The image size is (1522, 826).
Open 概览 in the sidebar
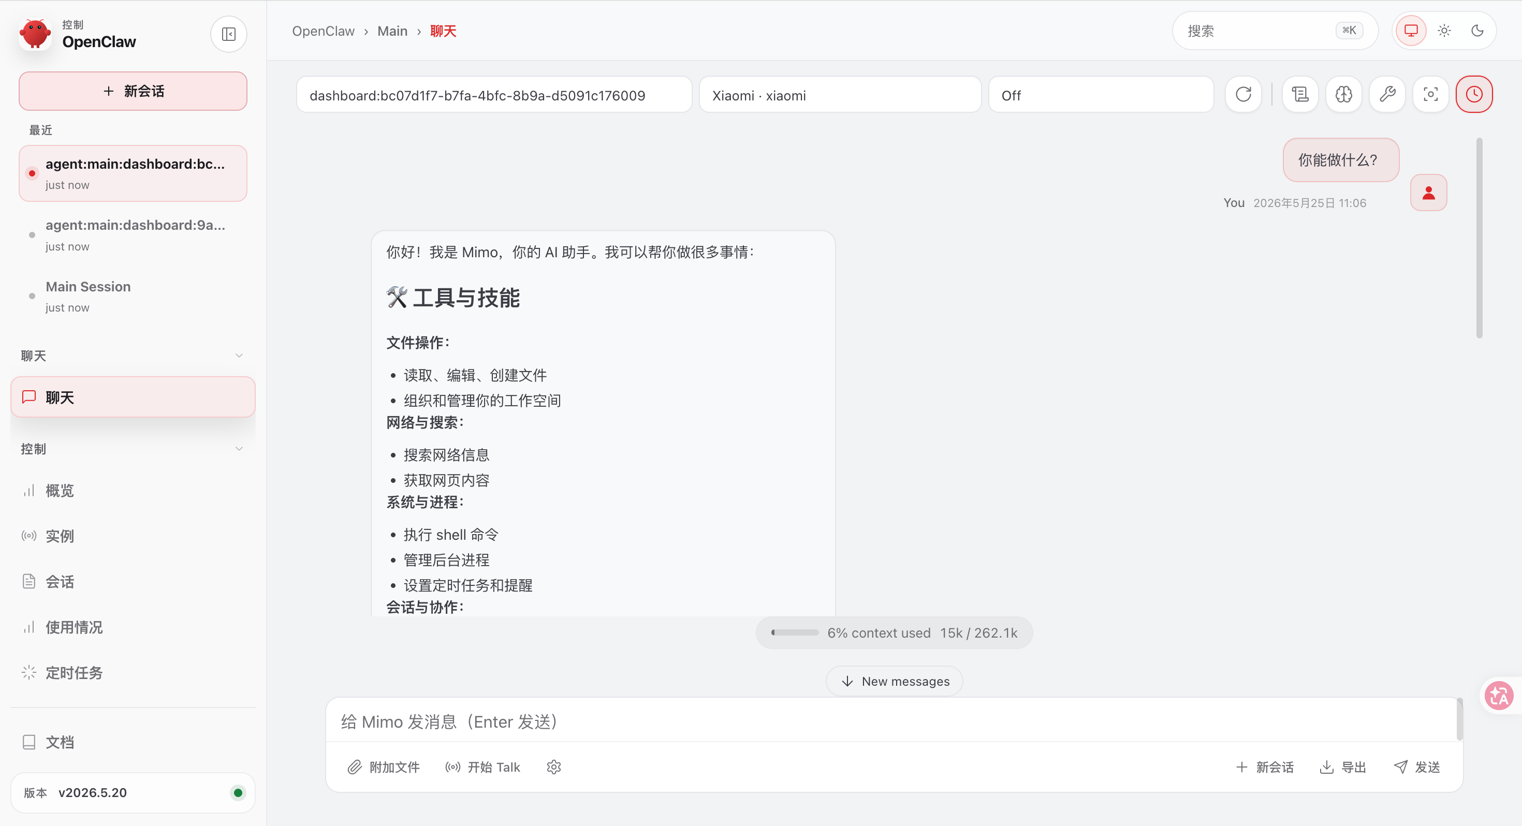[133, 491]
